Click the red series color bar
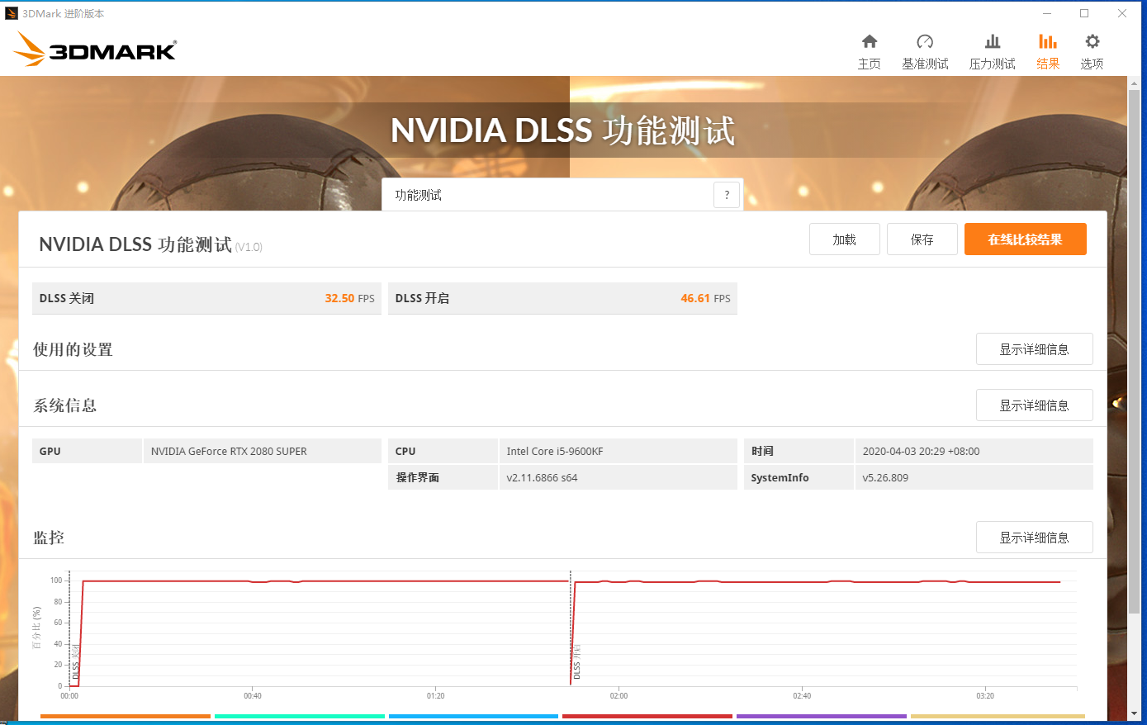Image resolution: width=1147 pixels, height=725 pixels. pyautogui.click(x=647, y=717)
